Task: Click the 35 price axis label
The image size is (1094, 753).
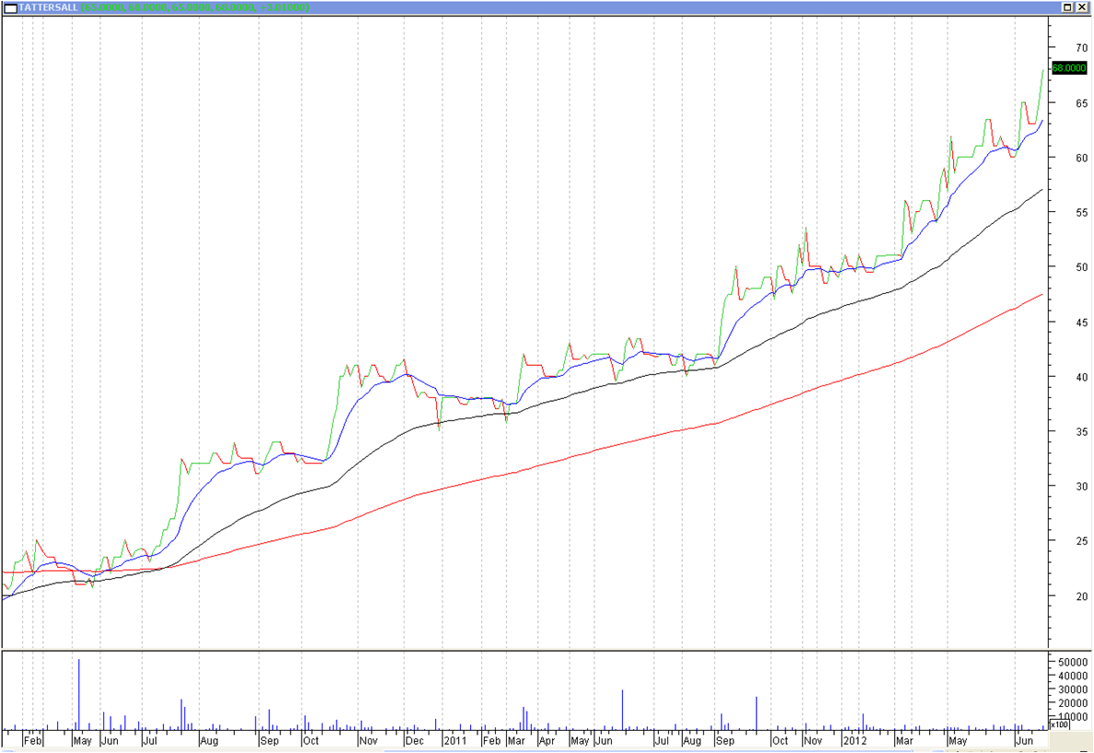Action: pos(1081,432)
